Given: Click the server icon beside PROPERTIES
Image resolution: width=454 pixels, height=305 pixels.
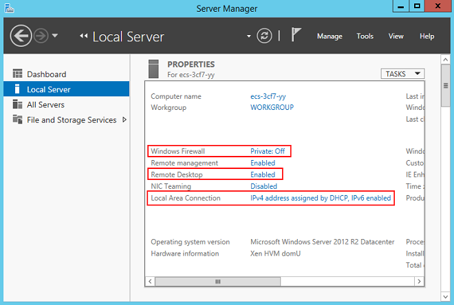Looking at the screenshot, I should pyautogui.click(x=153, y=69).
